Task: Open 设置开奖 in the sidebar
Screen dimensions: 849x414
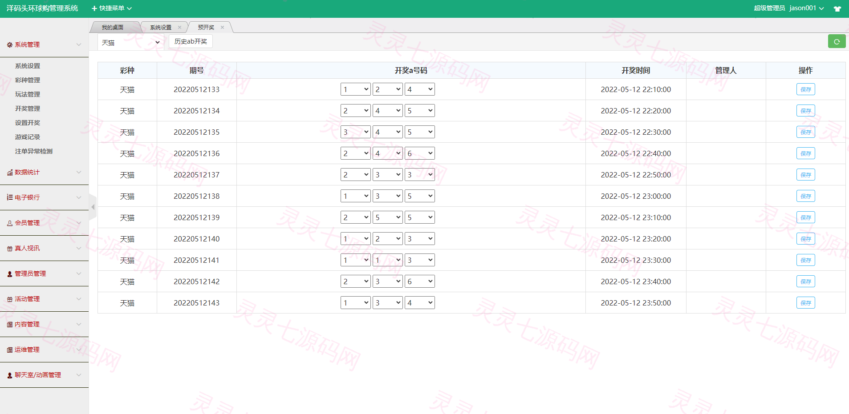Action: 28,123
